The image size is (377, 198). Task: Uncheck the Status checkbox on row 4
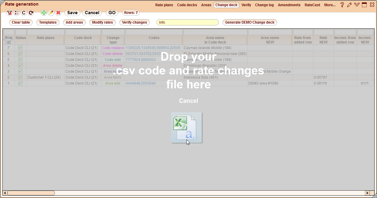point(20,65)
